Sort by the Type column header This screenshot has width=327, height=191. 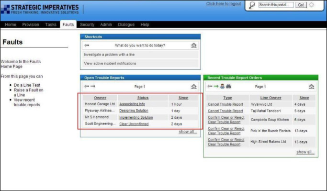228,98
